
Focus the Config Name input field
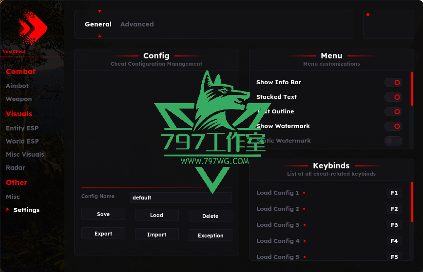[181, 198]
